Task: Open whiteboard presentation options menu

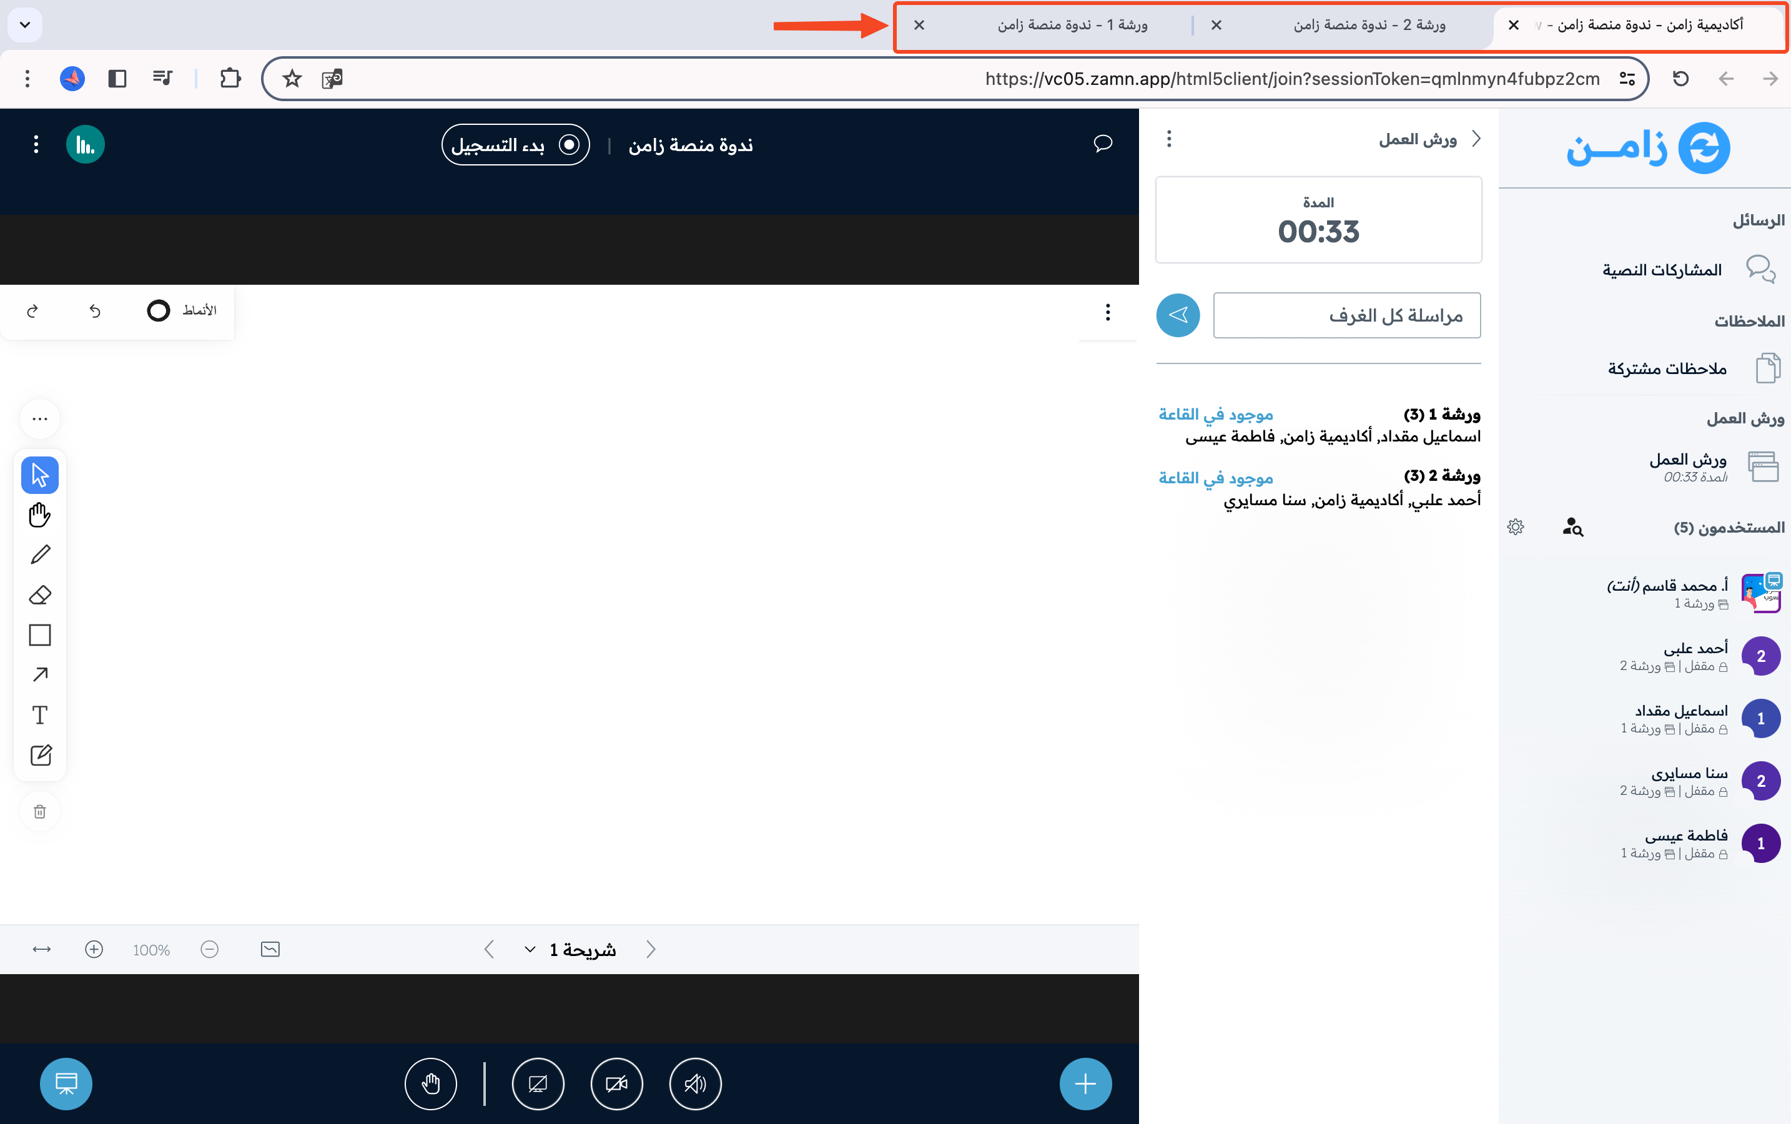Action: coord(1108,312)
